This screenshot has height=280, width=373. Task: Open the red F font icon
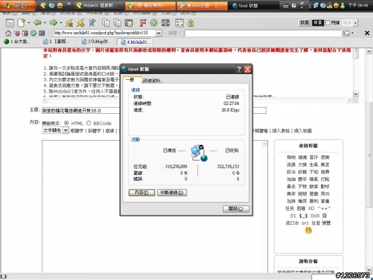[143, 23]
